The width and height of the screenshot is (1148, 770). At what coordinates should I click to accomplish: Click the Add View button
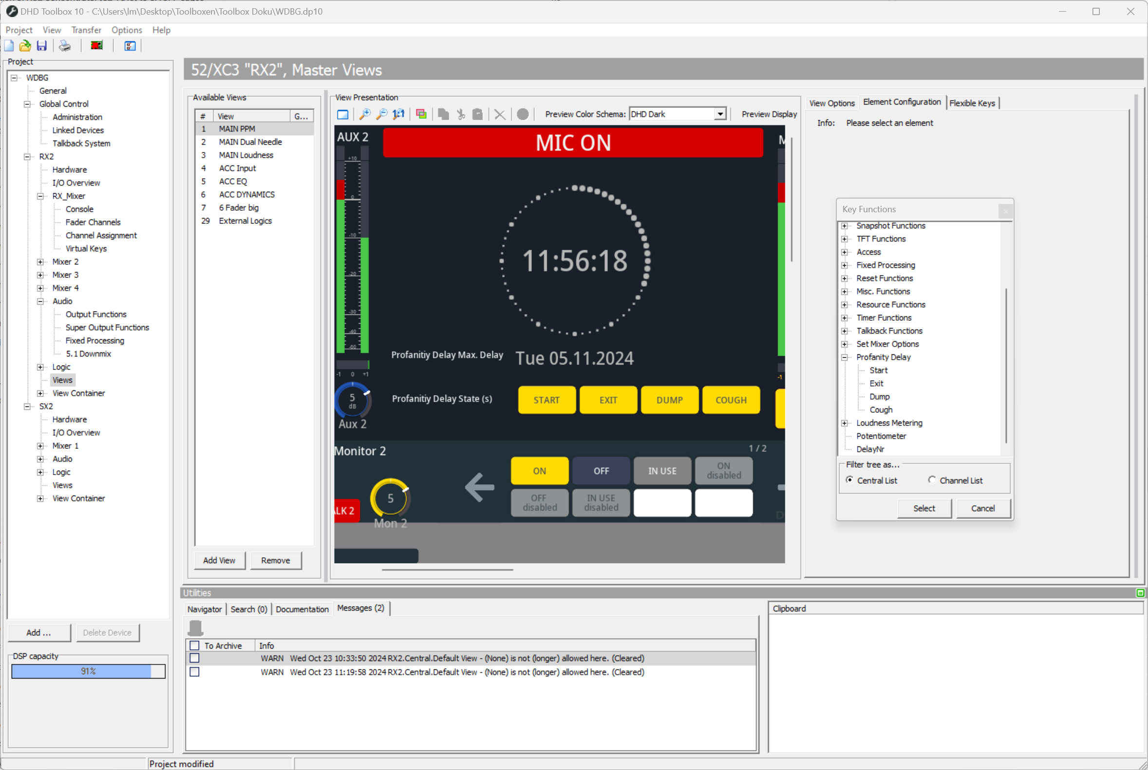pyautogui.click(x=220, y=560)
